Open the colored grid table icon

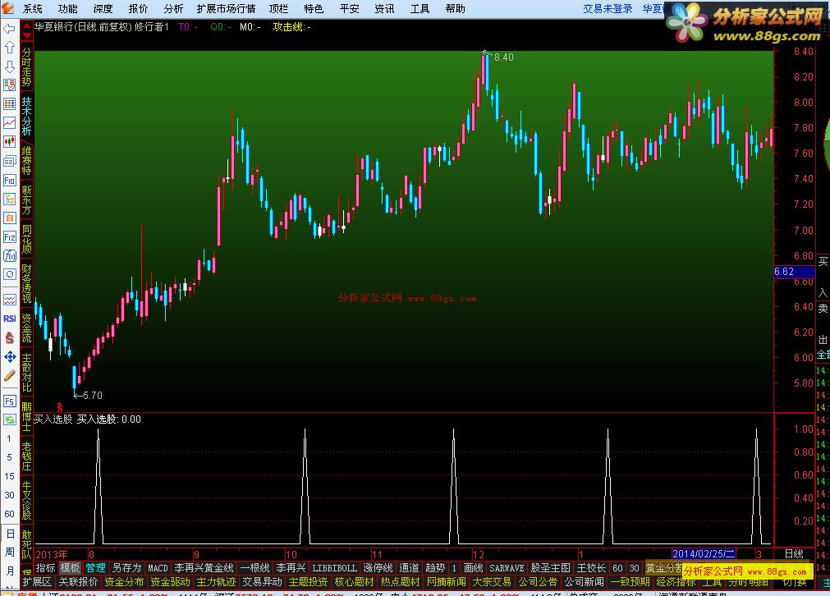tap(9, 103)
